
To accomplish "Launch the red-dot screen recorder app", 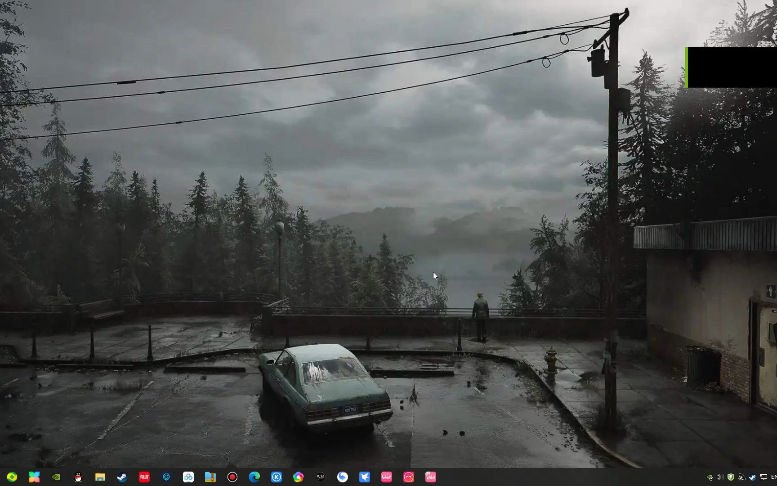I will pos(232,477).
